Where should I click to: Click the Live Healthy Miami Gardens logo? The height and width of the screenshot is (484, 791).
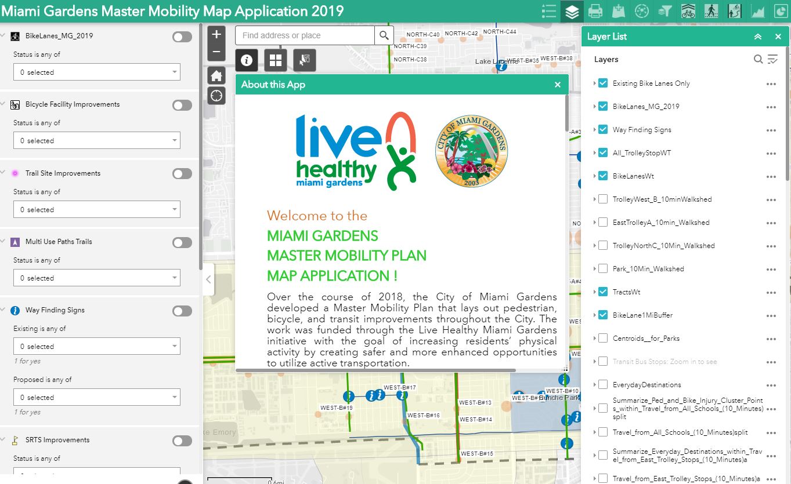click(x=355, y=151)
